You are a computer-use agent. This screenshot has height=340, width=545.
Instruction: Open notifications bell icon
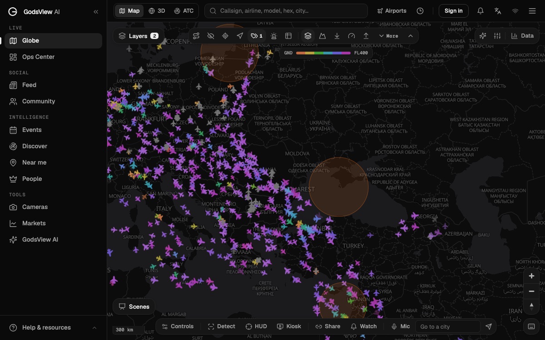pyautogui.click(x=481, y=11)
